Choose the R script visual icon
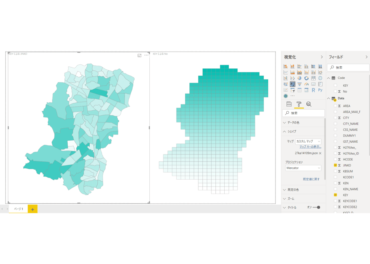 (313, 90)
